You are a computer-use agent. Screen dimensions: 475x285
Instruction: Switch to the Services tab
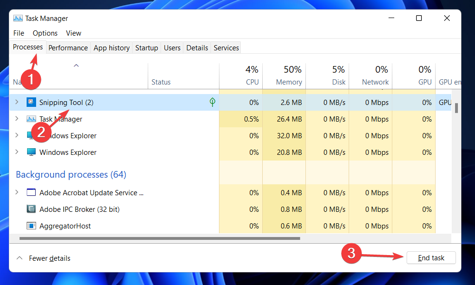pos(226,48)
